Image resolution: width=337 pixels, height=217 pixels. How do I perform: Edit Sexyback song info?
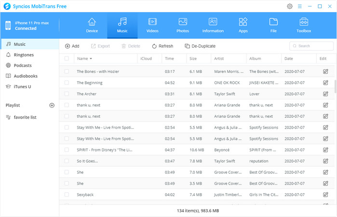click(325, 194)
